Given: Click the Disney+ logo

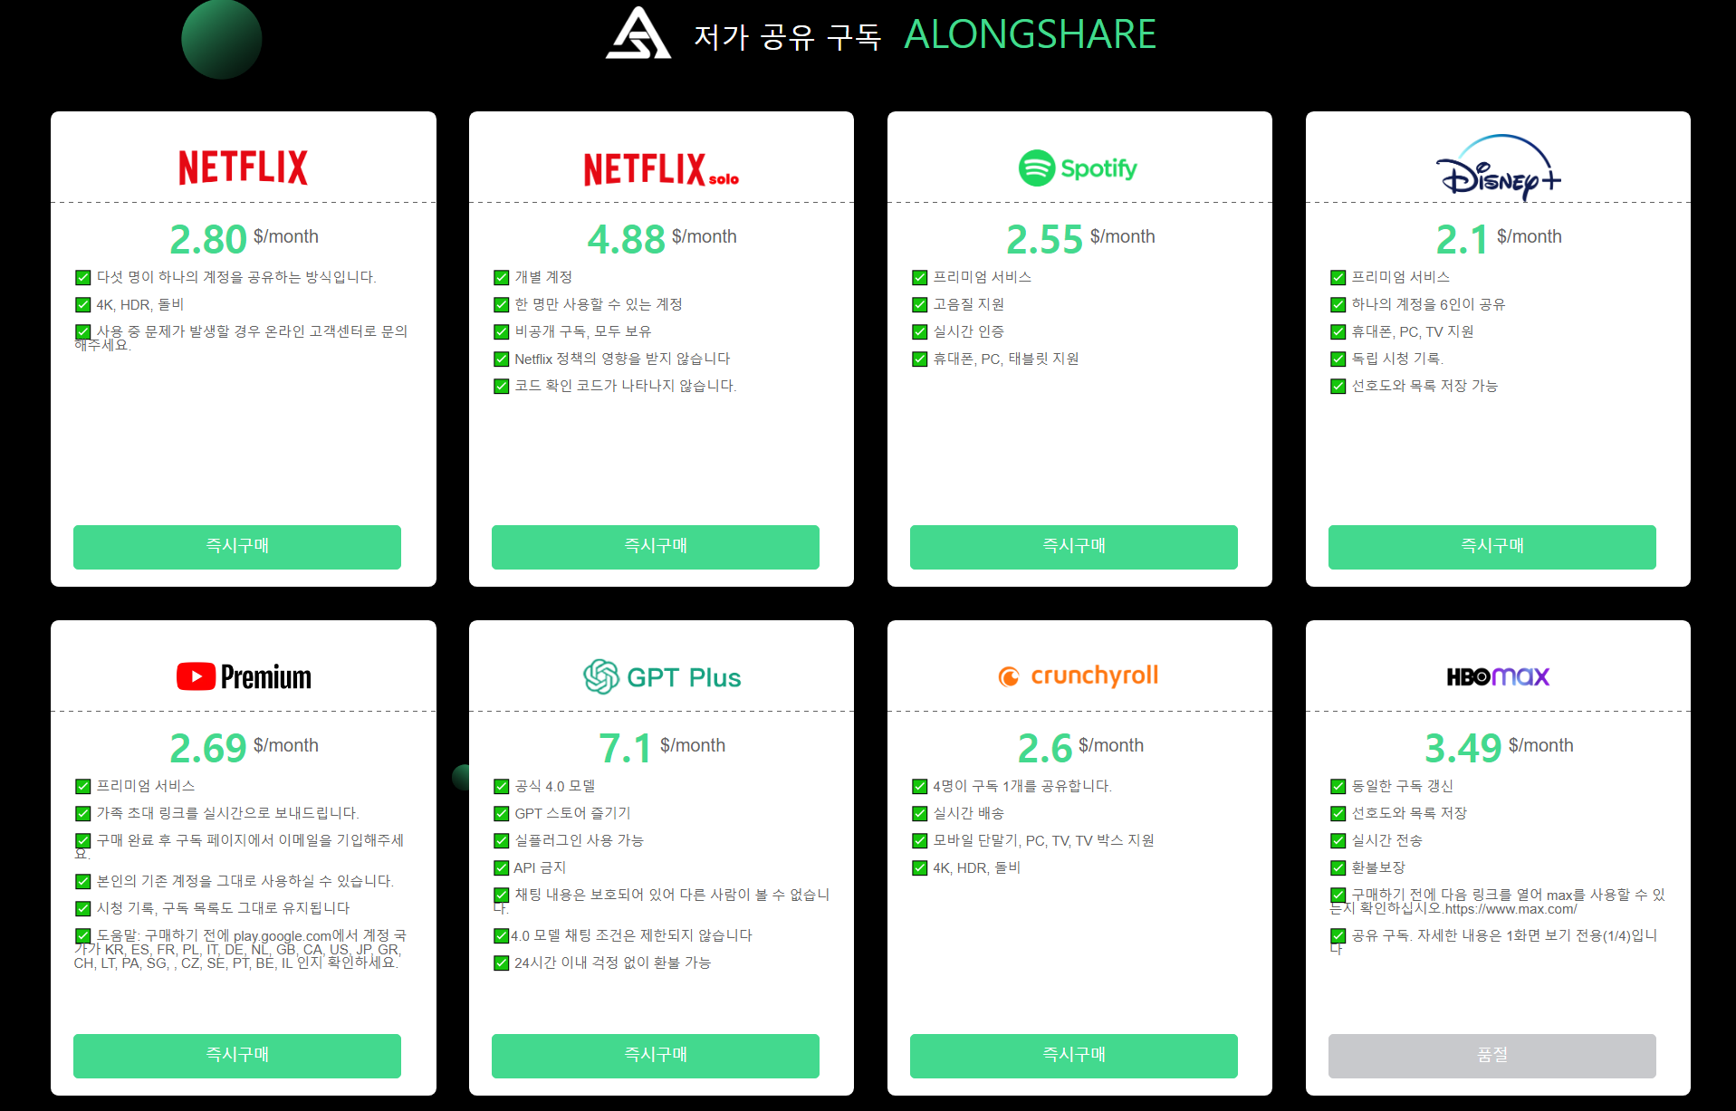Looking at the screenshot, I should [x=1498, y=168].
